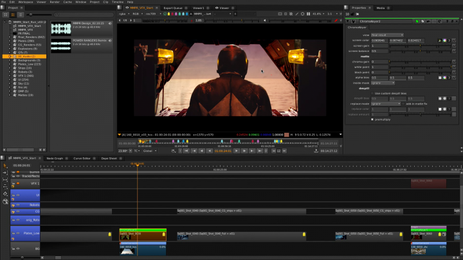
Task: Click audio speaker icon on MMPR Design clip
Action: click(x=110, y=24)
